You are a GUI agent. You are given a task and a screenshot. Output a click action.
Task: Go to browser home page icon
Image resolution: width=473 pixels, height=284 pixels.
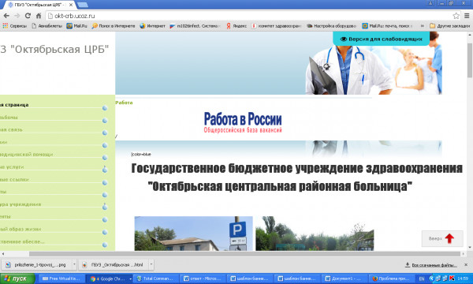pos(39,16)
